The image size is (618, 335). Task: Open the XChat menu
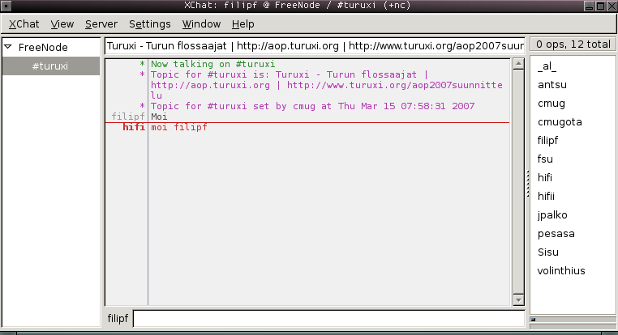(24, 24)
